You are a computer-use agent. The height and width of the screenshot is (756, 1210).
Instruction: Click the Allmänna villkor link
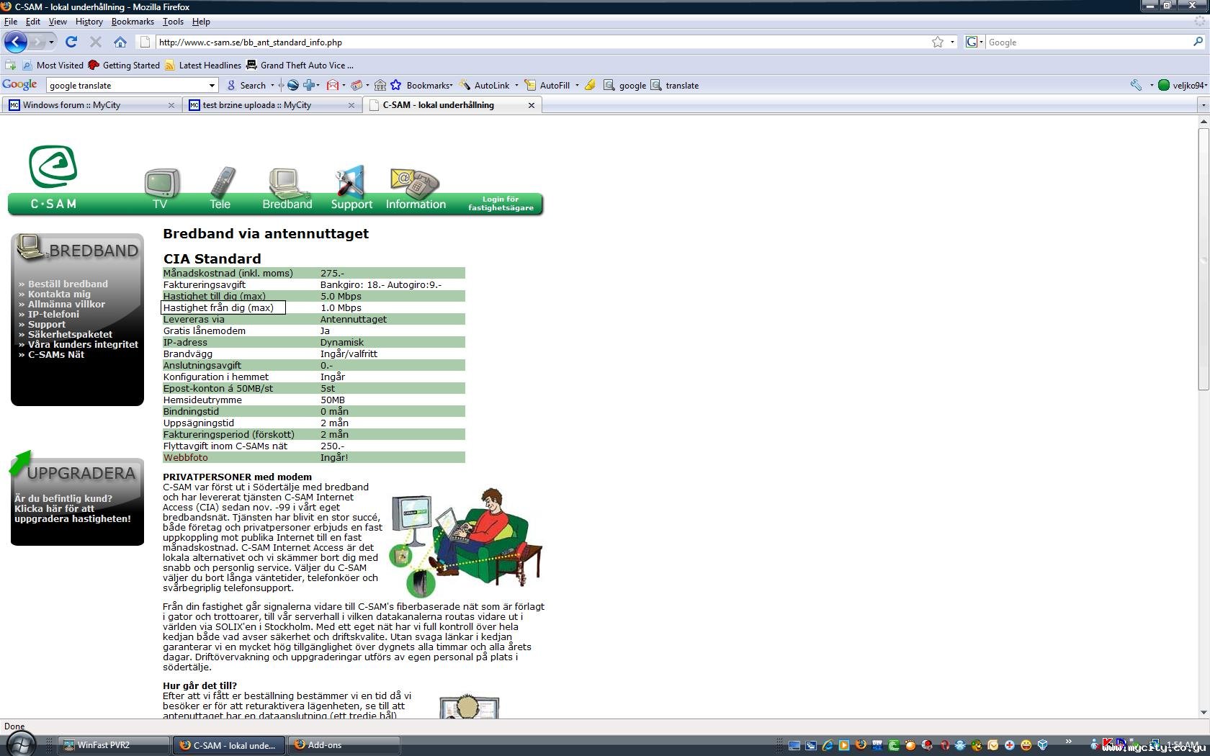[x=66, y=304]
